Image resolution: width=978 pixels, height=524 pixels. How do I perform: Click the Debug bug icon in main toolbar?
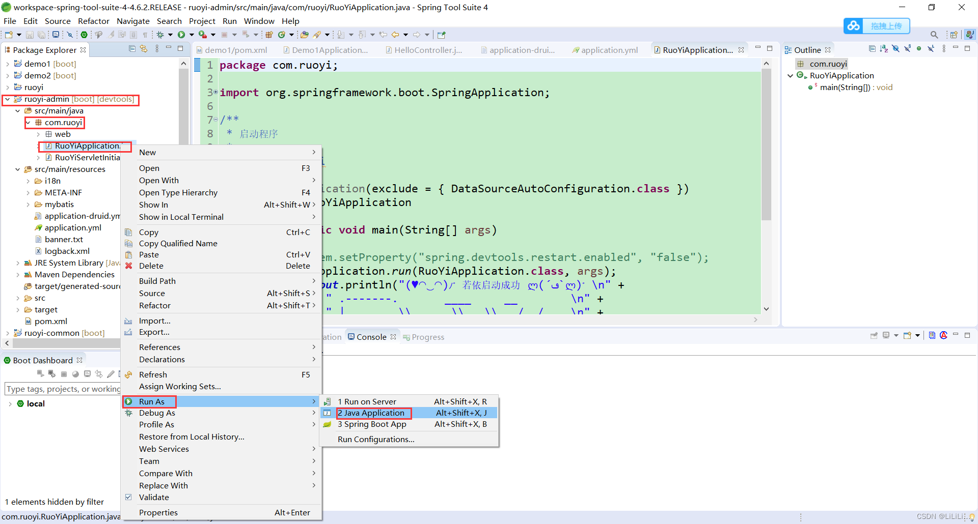[160, 35]
